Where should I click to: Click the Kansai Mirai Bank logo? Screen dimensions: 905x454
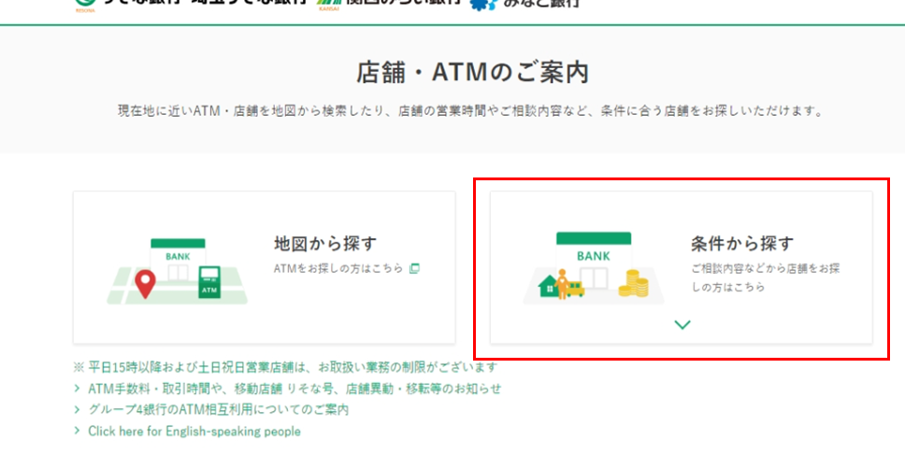click(327, 3)
